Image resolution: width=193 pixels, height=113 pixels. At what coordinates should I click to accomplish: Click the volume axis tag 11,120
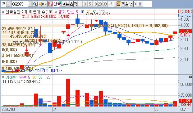coord(186,101)
